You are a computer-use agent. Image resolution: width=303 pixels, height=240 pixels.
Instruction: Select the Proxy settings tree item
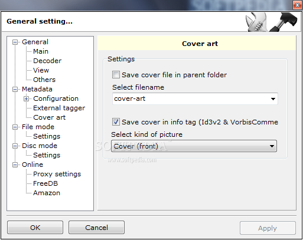(x=57, y=174)
